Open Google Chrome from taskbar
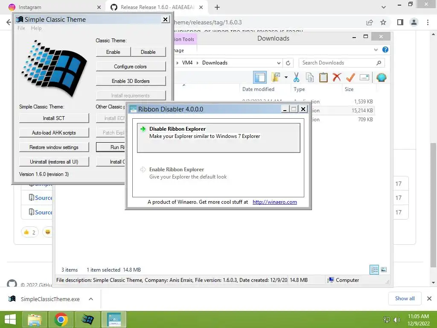 click(x=61, y=319)
